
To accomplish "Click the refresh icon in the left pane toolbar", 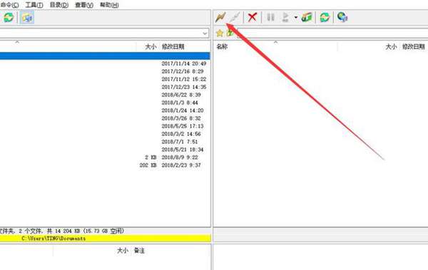I will [9, 18].
